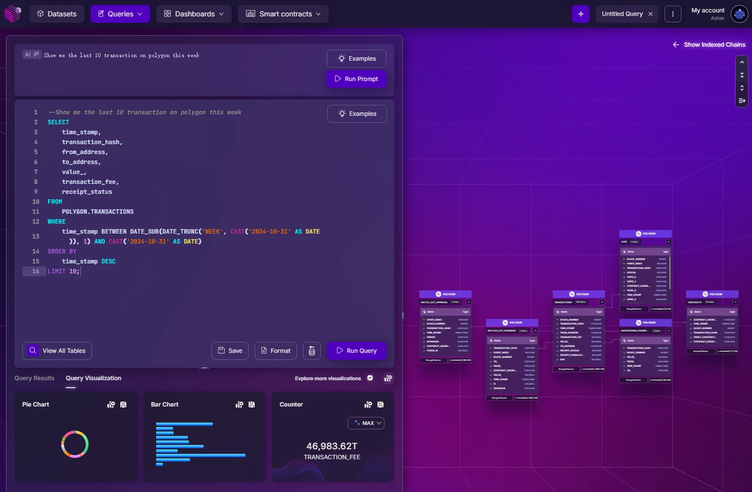Click the database key icon button
The image size is (752, 492).
[312, 351]
